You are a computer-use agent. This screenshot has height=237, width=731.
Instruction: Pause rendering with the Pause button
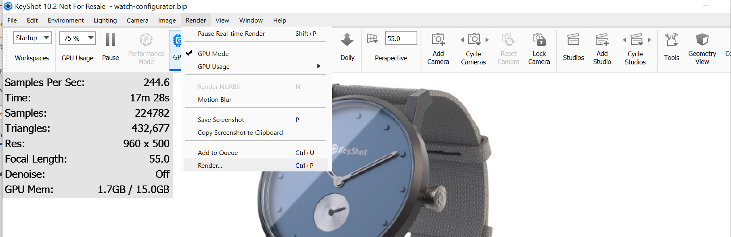tap(110, 40)
